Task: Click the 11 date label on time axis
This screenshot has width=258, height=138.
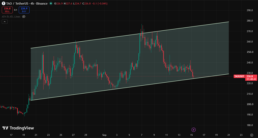Action: coord(167,135)
